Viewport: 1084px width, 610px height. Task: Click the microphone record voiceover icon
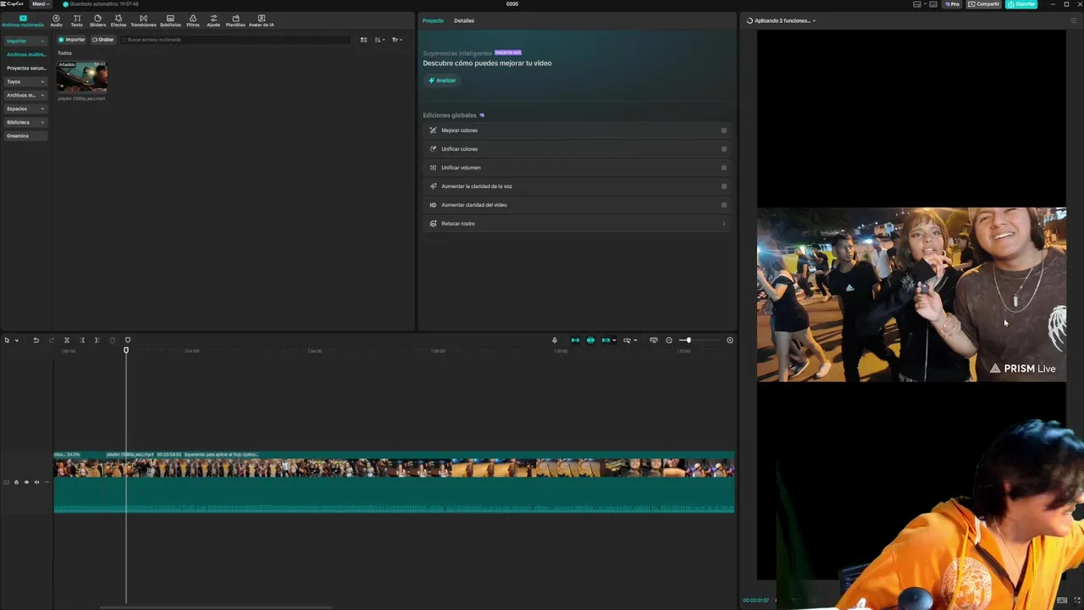point(555,341)
